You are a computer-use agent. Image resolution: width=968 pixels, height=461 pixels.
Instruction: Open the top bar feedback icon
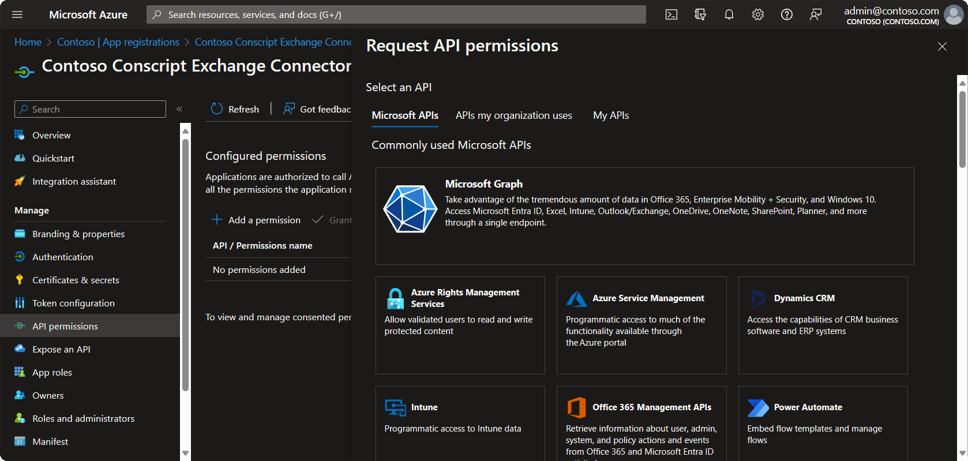(816, 14)
